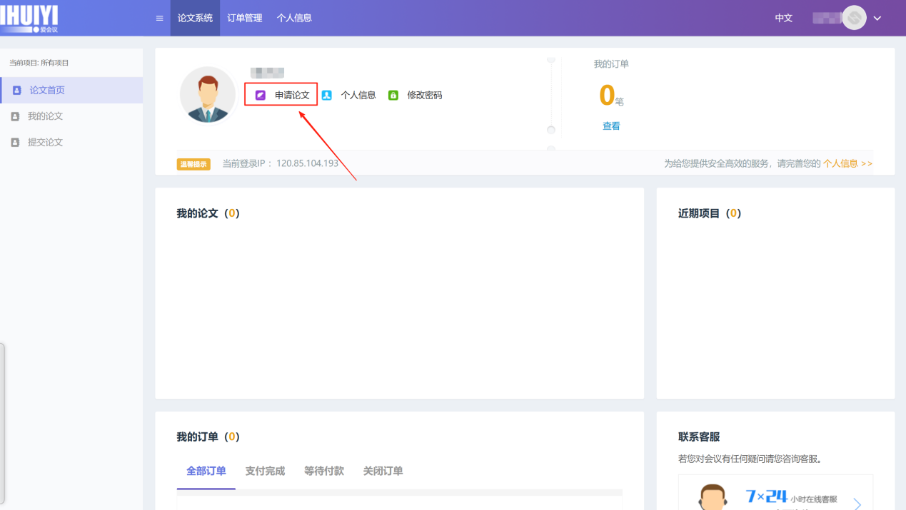Click the orange 个人信息 >> link
Viewport: 906px width, 510px height.
pos(847,163)
